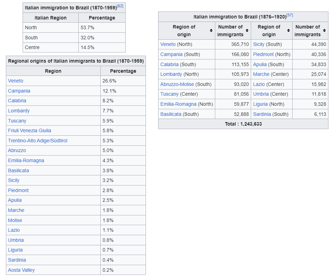Select the 0.2% Aosta Valley percentage cell
The image size is (334, 278).
[123, 270]
